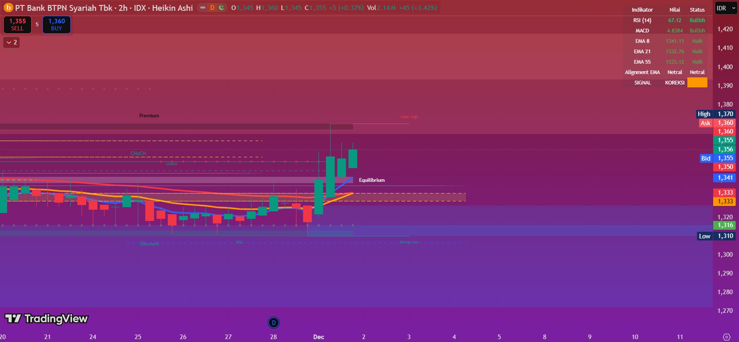739x342 pixels.
Task: Click the green 1,356 price tag
Action: pyautogui.click(x=724, y=149)
